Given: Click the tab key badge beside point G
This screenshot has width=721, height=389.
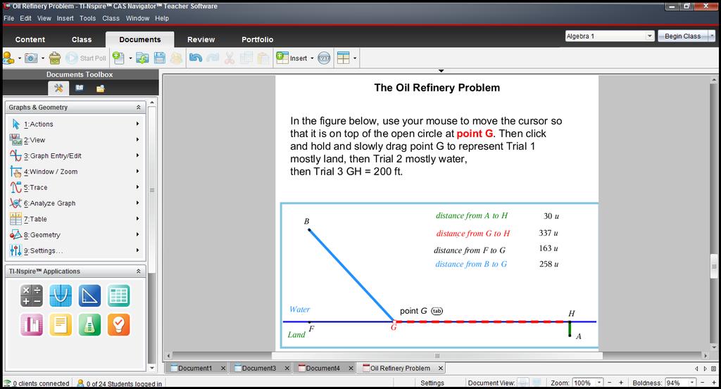Looking at the screenshot, I should (x=437, y=311).
